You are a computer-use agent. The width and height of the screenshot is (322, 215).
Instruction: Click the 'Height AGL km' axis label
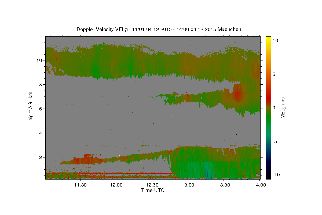click(x=31, y=107)
